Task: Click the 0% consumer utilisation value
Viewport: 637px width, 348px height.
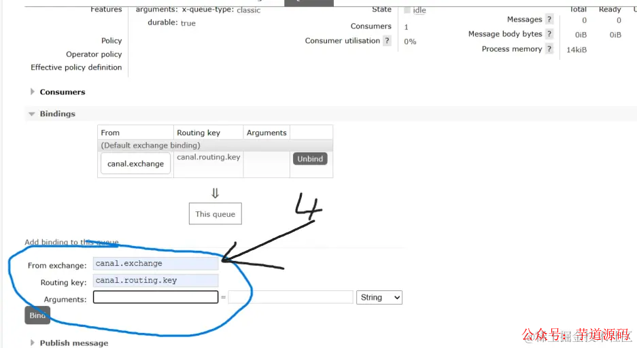Action: click(x=410, y=41)
